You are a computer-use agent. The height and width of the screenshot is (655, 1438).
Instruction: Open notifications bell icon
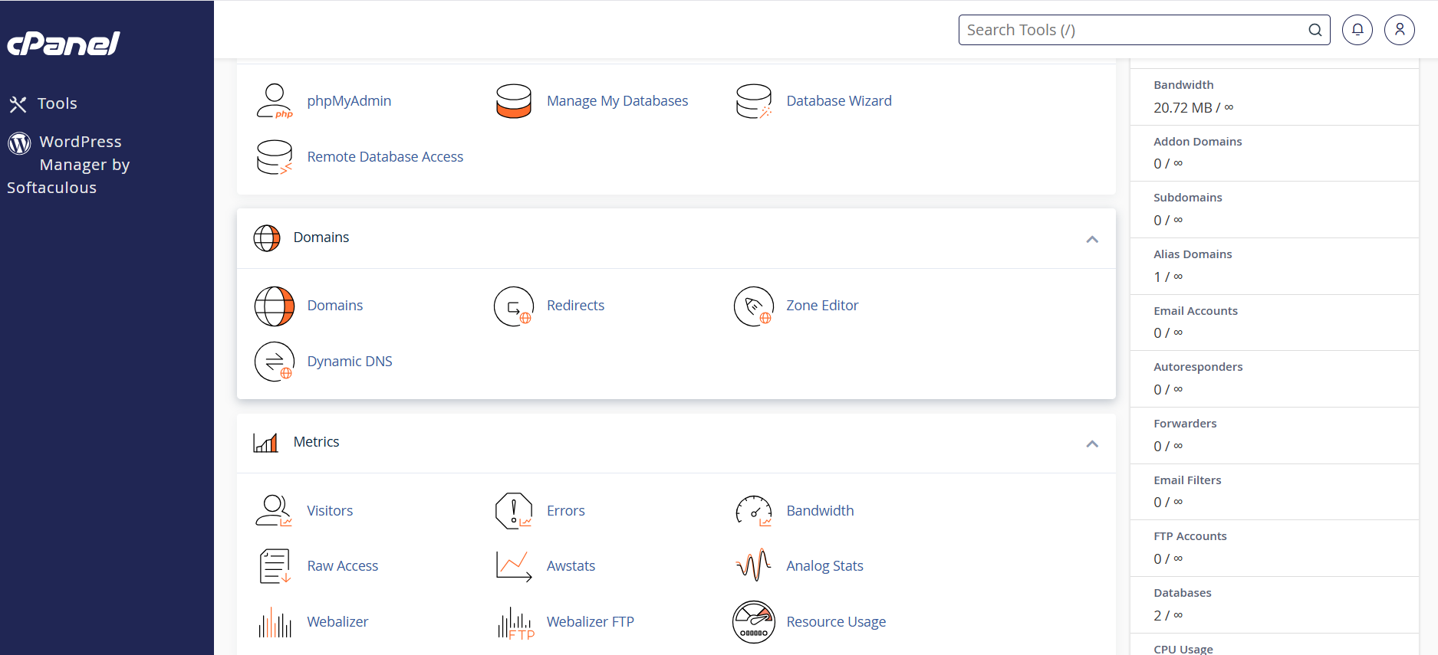[1357, 30]
